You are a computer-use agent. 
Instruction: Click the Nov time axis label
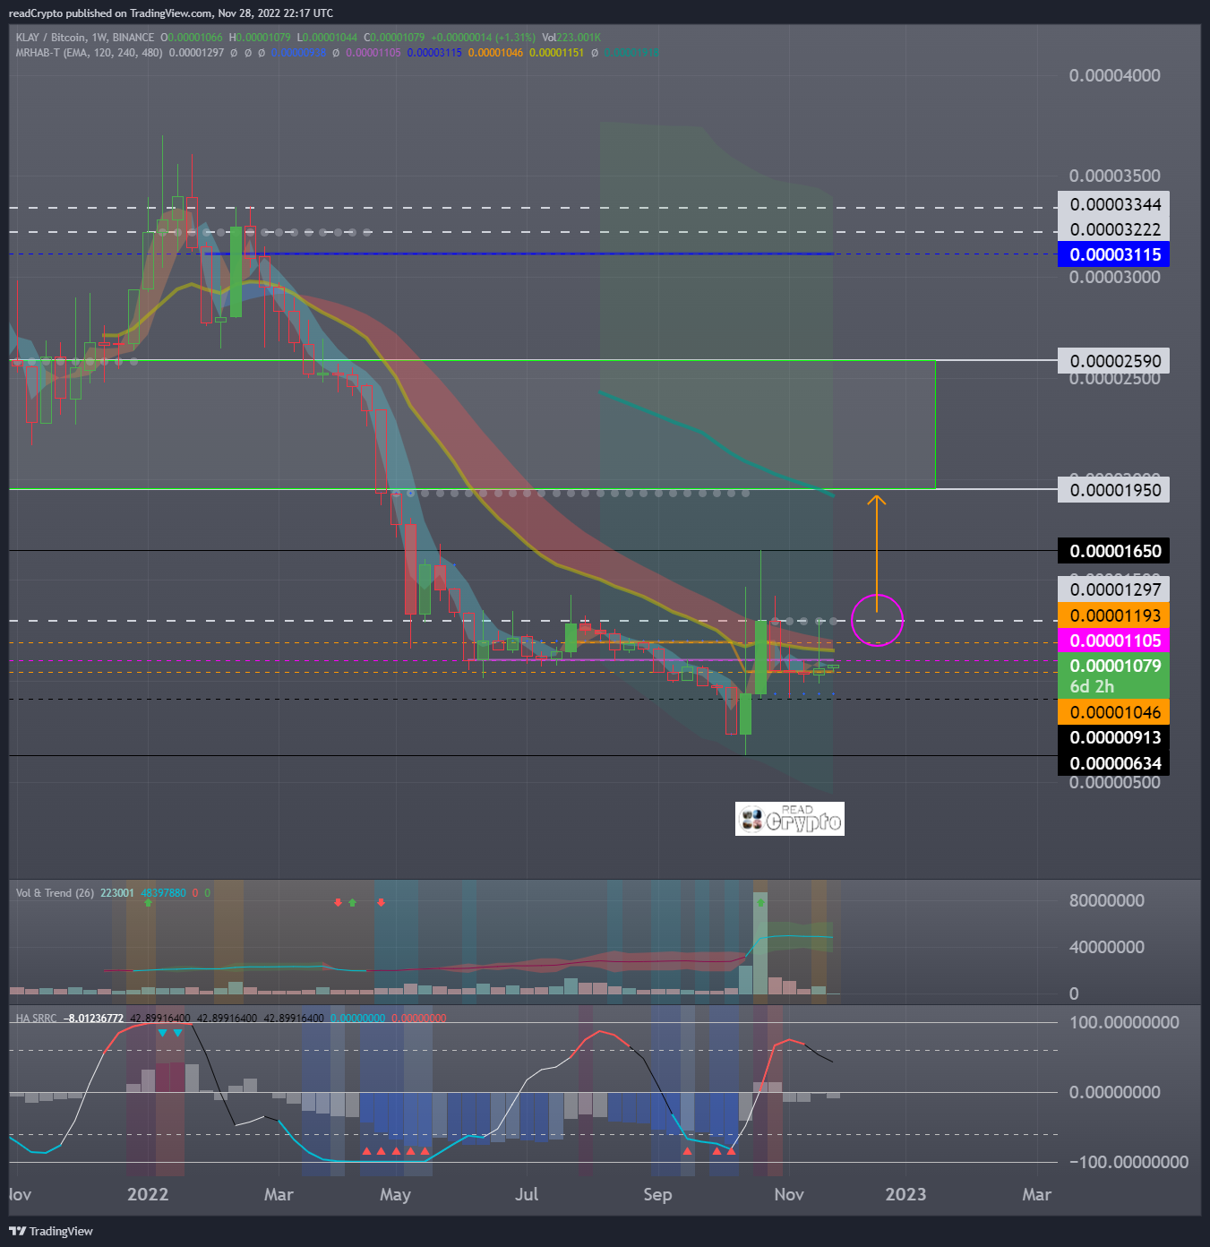point(789,1194)
